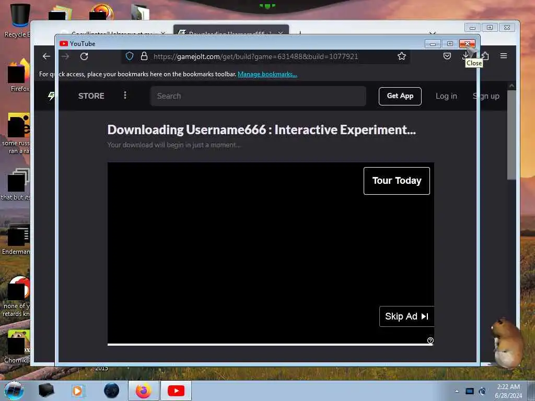Image resolution: width=535 pixels, height=401 pixels.
Task: Open the taskbar clock showing 2:22 AM
Action: pyautogui.click(x=508, y=391)
